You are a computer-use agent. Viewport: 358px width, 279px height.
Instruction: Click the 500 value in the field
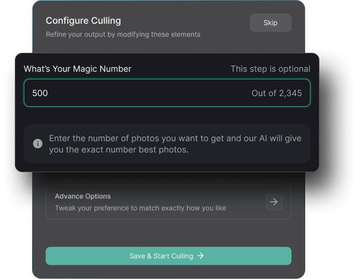coord(40,93)
